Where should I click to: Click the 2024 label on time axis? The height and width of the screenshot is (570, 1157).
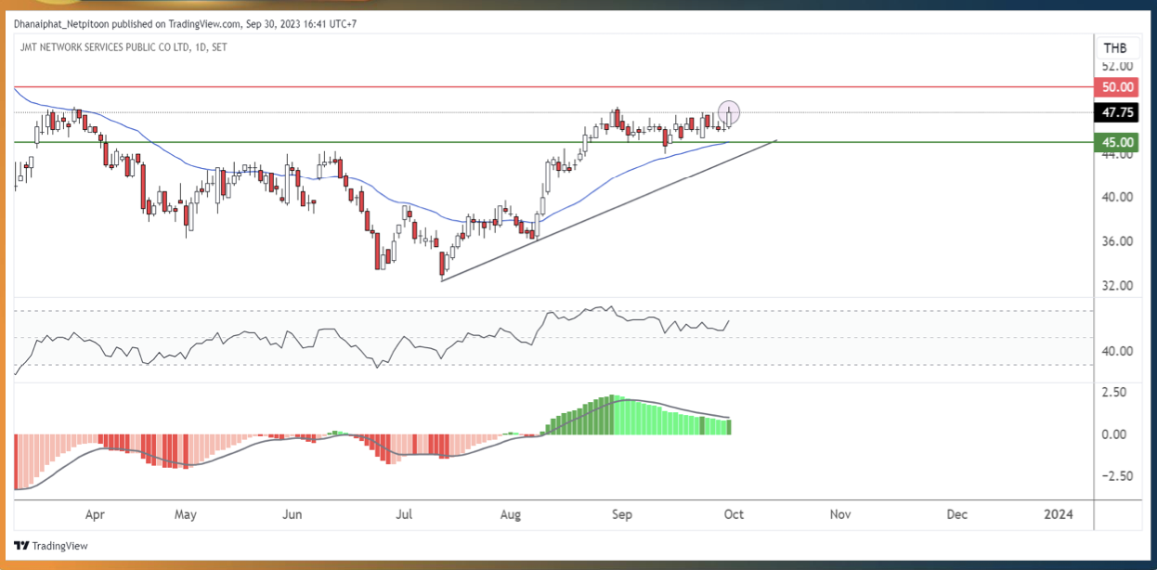pos(1058,514)
